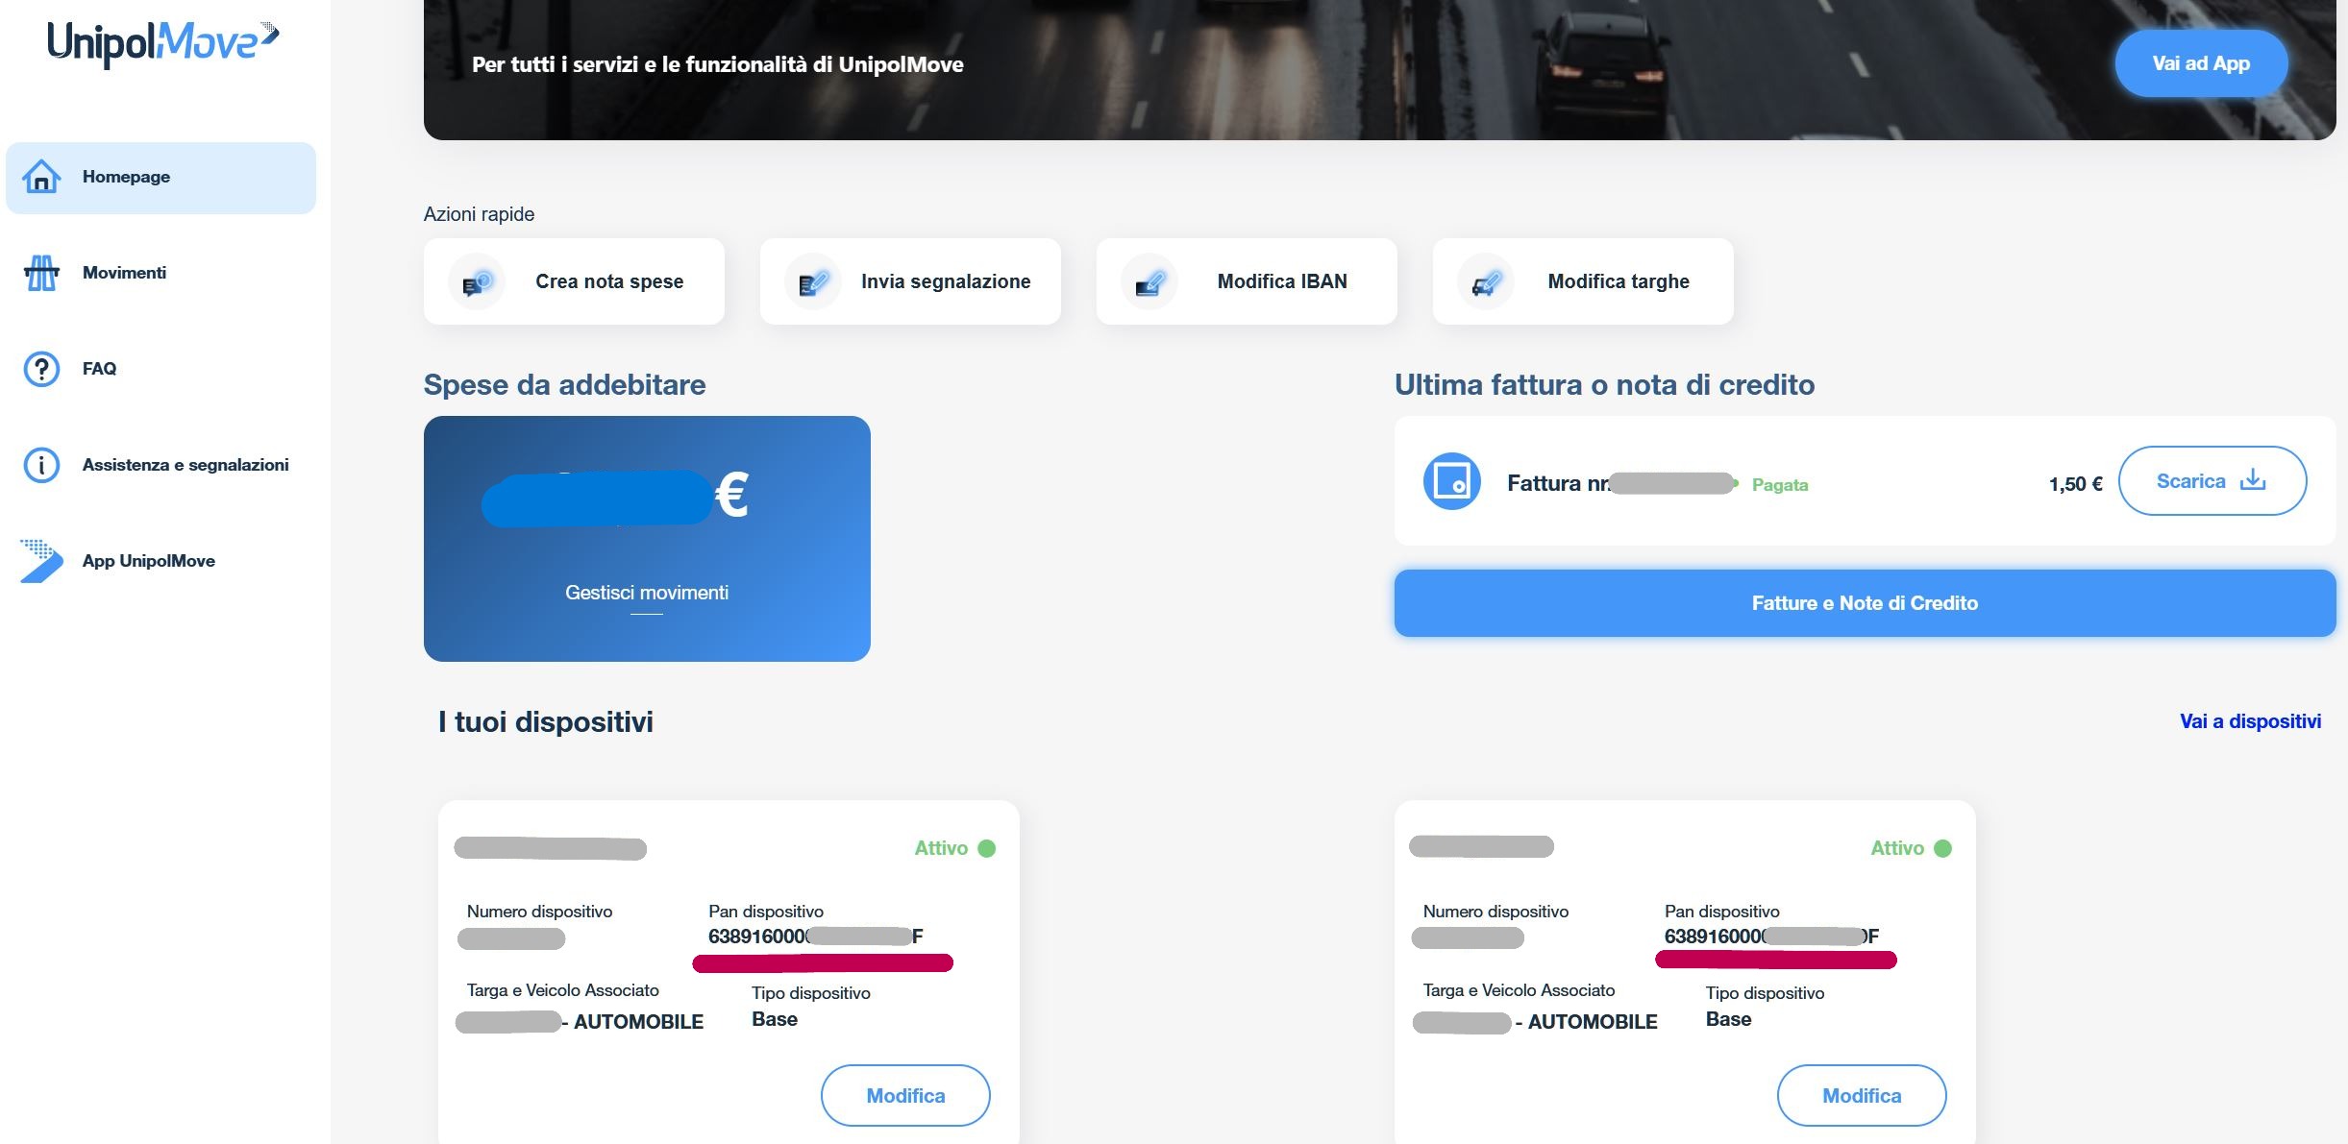Click the Modifica IBAN icon
The width and height of the screenshot is (2348, 1144).
1149,282
